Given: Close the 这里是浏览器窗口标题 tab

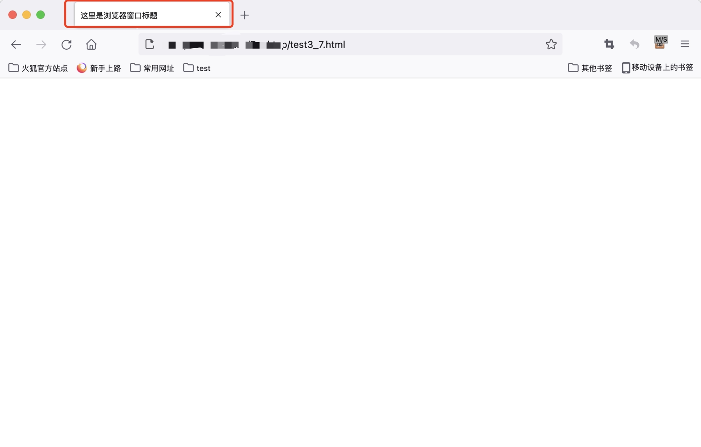Looking at the screenshot, I should pos(218,15).
